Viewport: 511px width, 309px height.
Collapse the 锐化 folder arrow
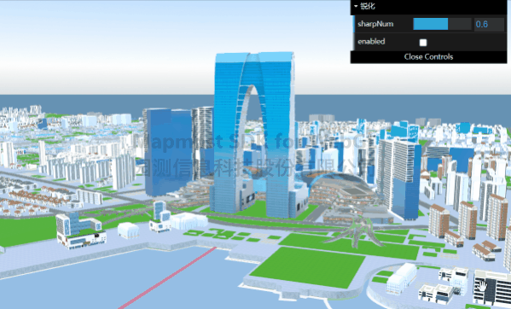pyautogui.click(x=356, y=6)
